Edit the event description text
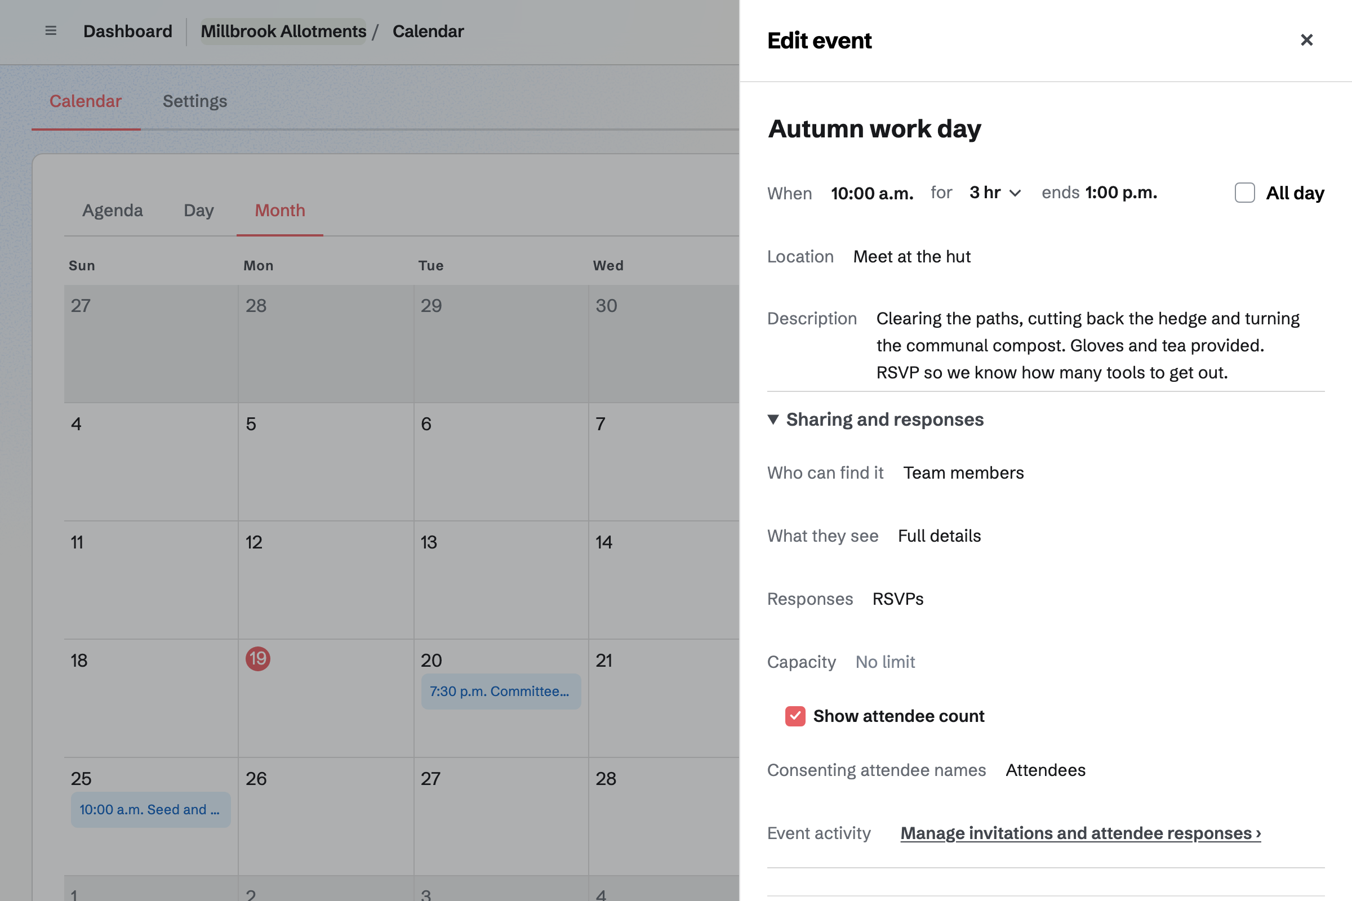The height and width of the screenshot is (901, 1352). point(1088,345)
